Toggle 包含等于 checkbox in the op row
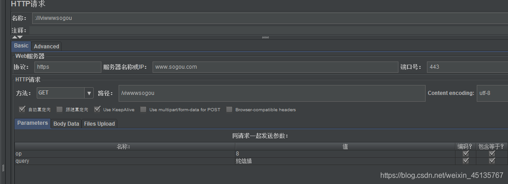 click(x=492, y=154)
